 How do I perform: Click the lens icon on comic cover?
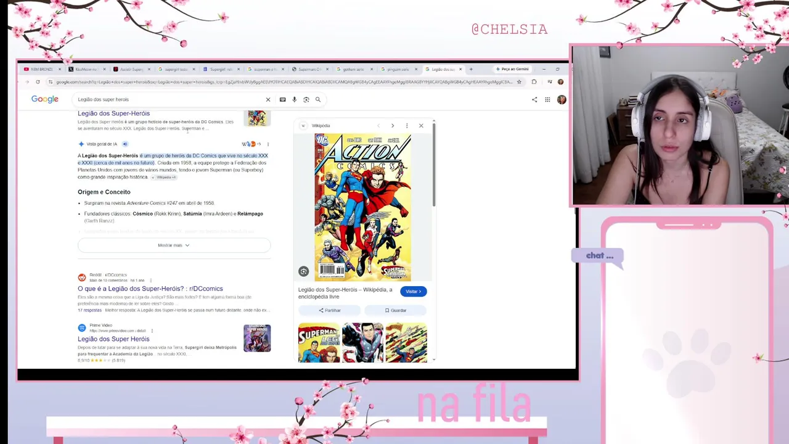tap(303, 271)
